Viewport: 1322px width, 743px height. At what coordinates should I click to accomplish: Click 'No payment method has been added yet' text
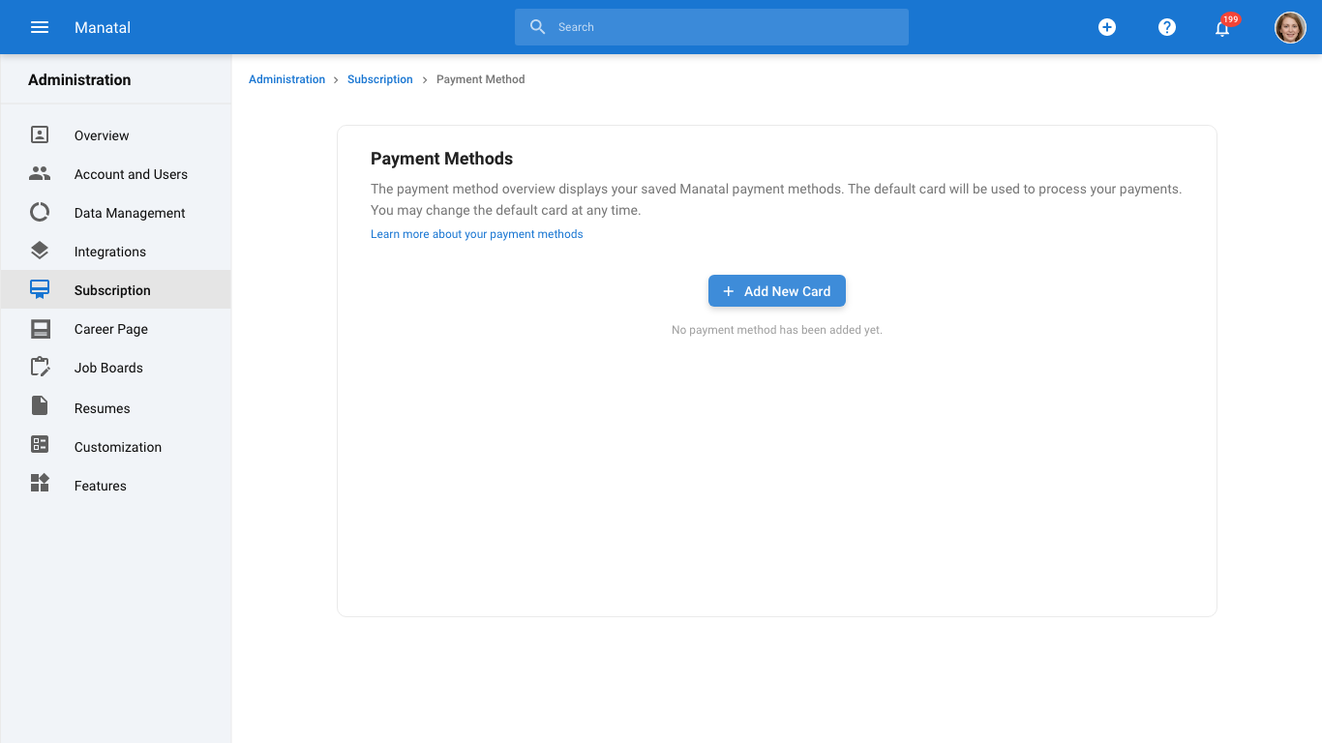[x=777, y=330]
